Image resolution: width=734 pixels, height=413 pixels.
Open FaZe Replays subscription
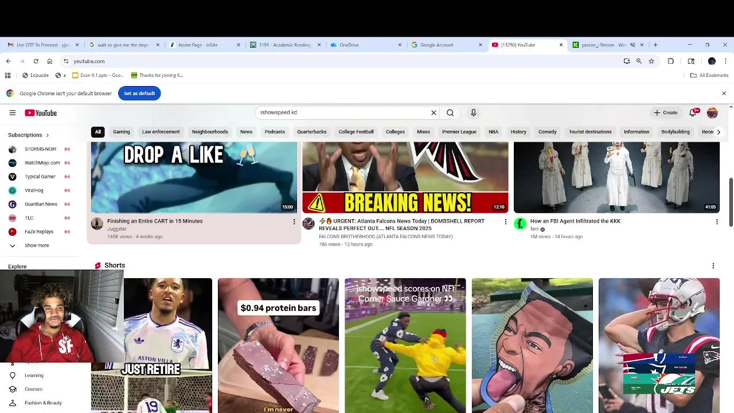point(40,232)
